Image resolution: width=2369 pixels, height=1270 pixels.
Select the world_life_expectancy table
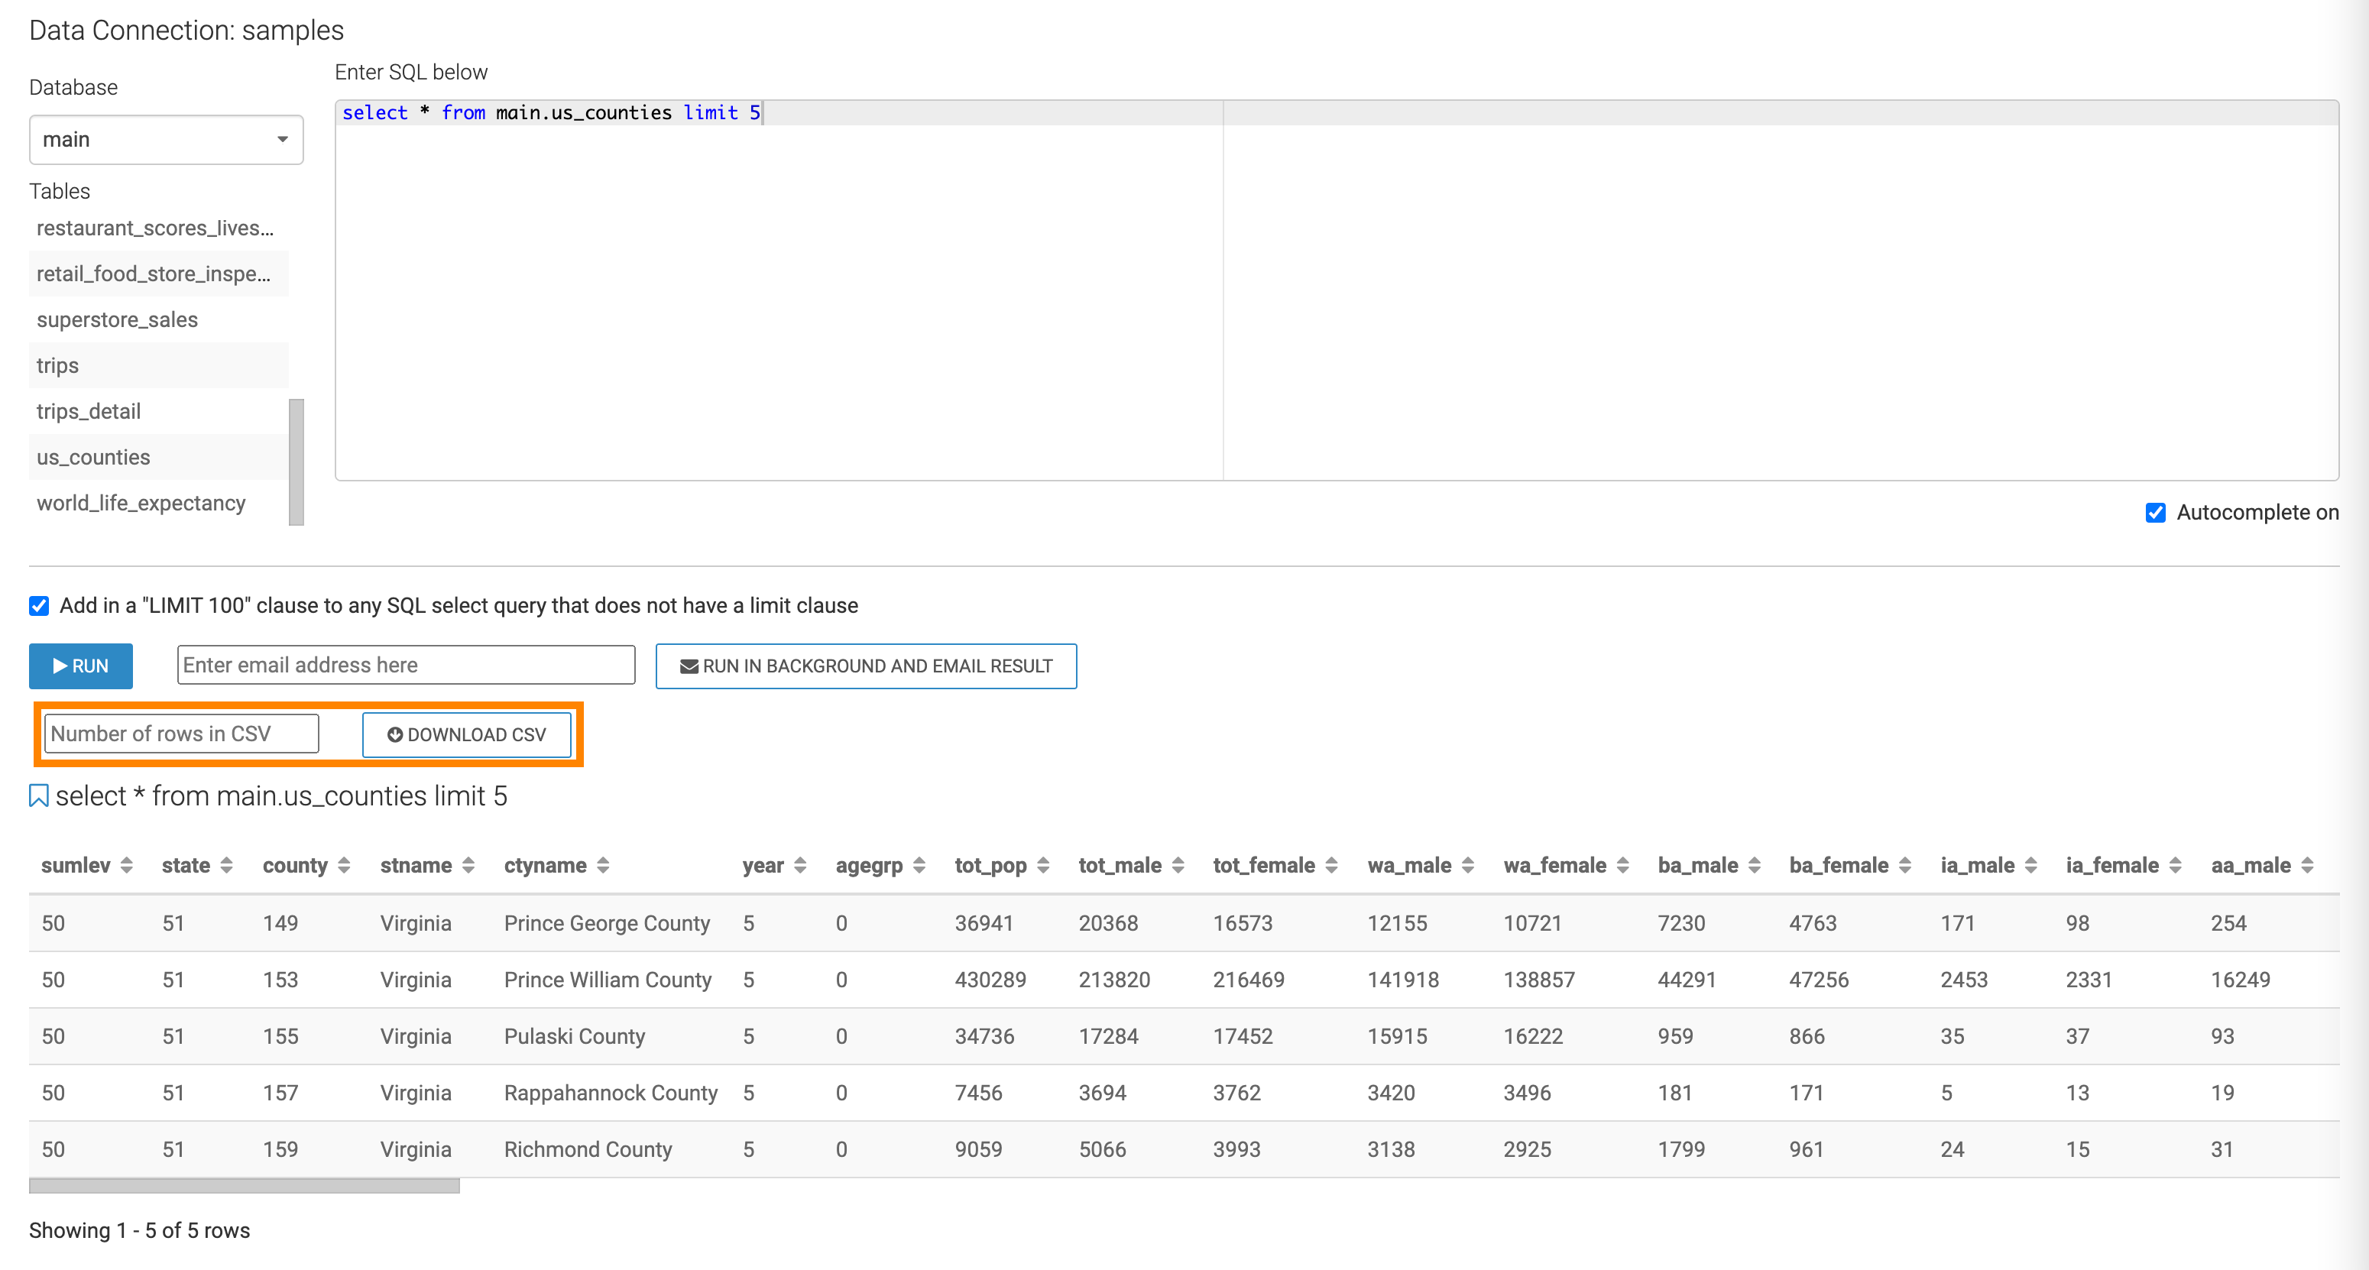[x=141, y=503]
